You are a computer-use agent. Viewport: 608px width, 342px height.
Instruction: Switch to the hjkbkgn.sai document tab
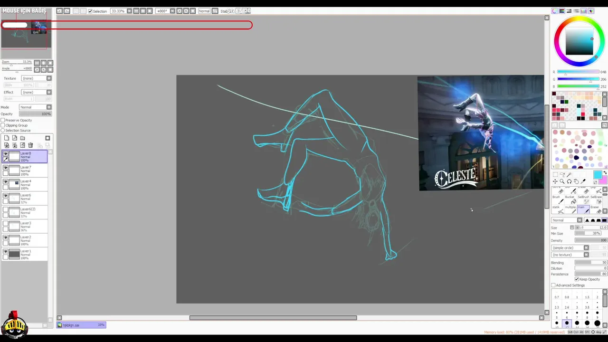(81, 325)
